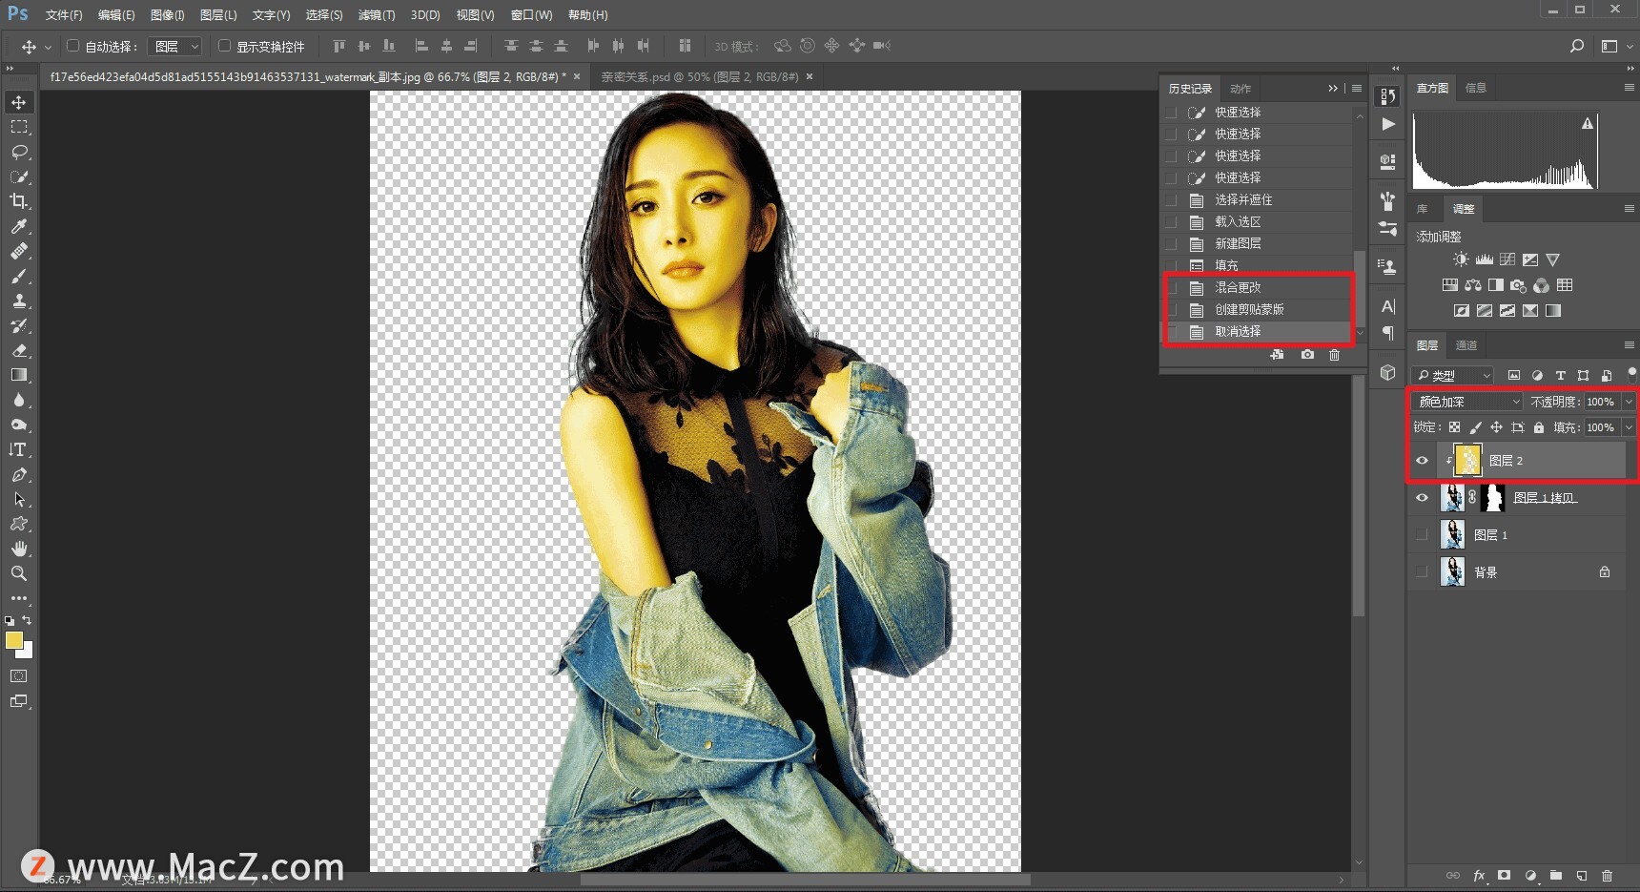Image resolution: width=1640 pixels, height=892 pixels.
Task: Click the white background color swatch
Action: (27, 653)
